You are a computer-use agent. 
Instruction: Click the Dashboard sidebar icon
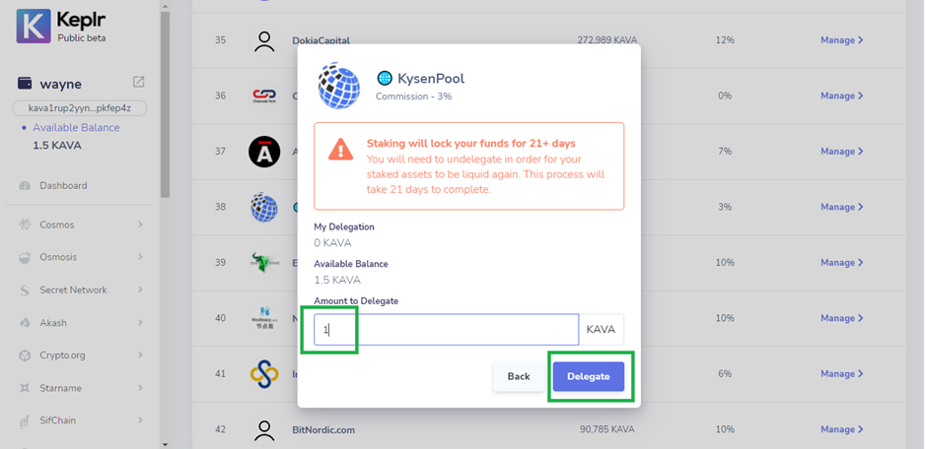point(25,186)
